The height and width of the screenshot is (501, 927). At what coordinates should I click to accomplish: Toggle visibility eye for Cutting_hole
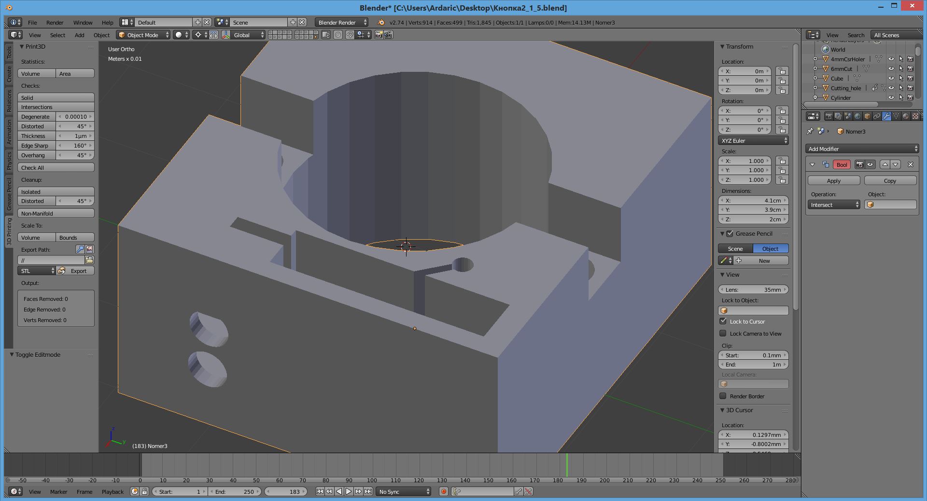pos(891,88)
